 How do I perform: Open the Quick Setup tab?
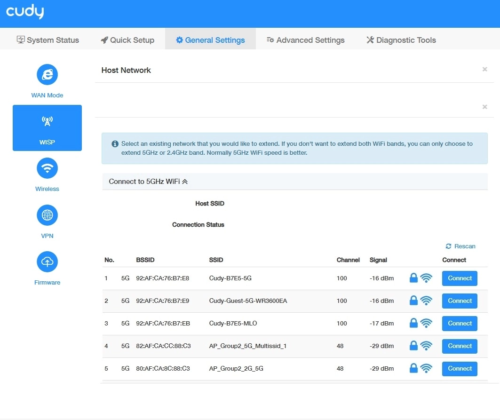pyautogui.click(x=127, y=40)
